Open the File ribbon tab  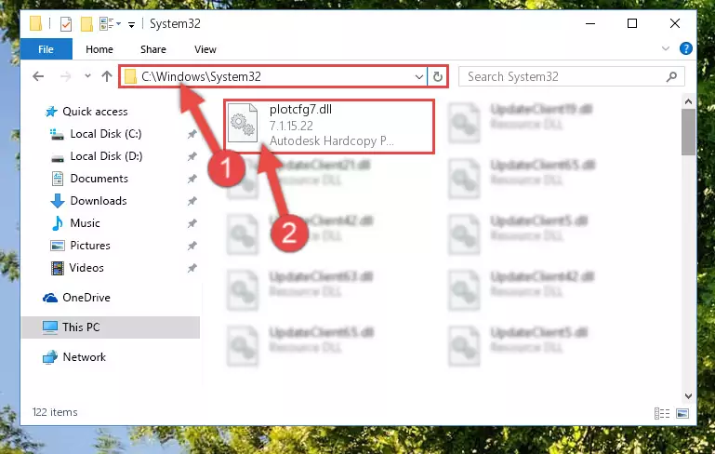[x=46, y=49]
